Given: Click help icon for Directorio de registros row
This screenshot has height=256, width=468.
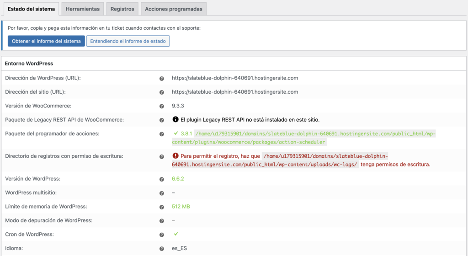Looking at the screenshot, I should point(161,156).
